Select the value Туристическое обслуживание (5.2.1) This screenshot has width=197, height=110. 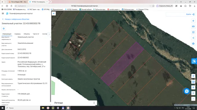coord(32,83)
